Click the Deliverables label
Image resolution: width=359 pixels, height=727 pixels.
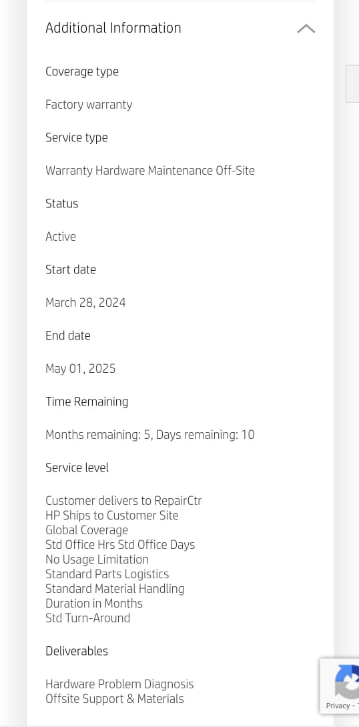(x=77, y=651)
